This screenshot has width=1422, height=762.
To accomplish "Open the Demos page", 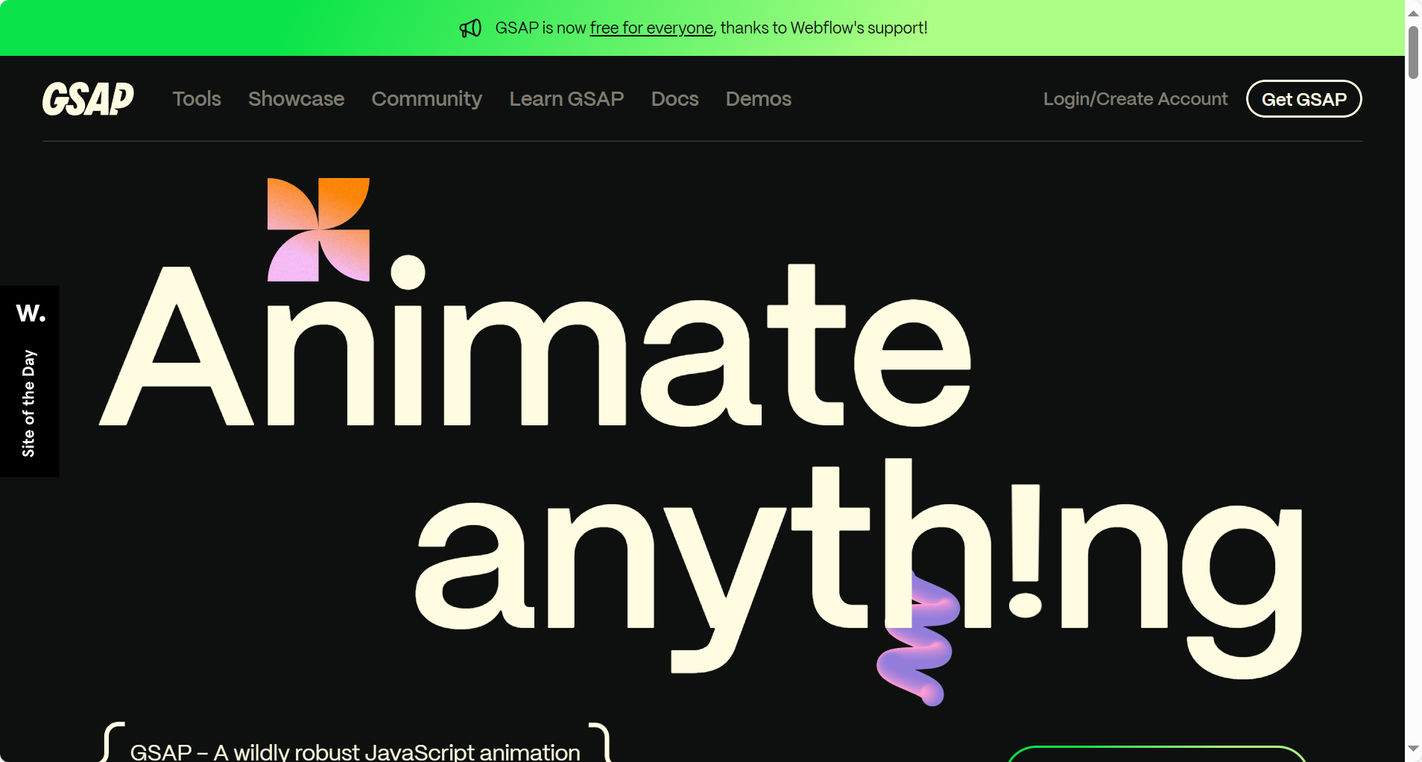I will click(758, 99).
